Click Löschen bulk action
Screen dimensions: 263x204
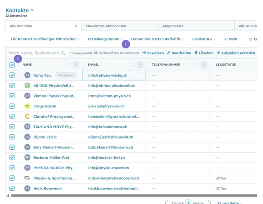[x=204, y=53]
